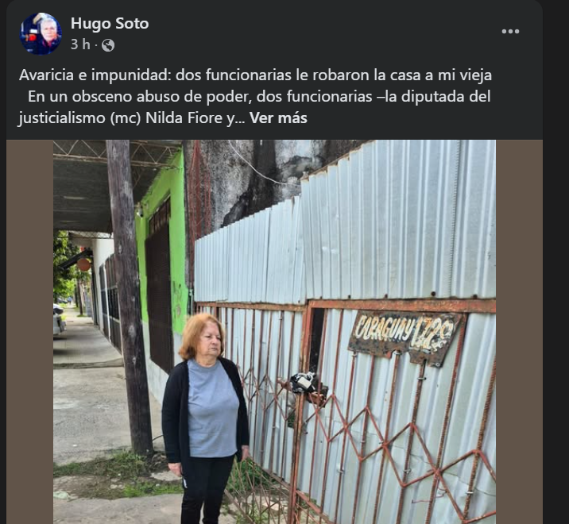Click the globe public audience icon
Viewport: 569px width, 524px height.
pyautogui.click(x=108, y=45)
